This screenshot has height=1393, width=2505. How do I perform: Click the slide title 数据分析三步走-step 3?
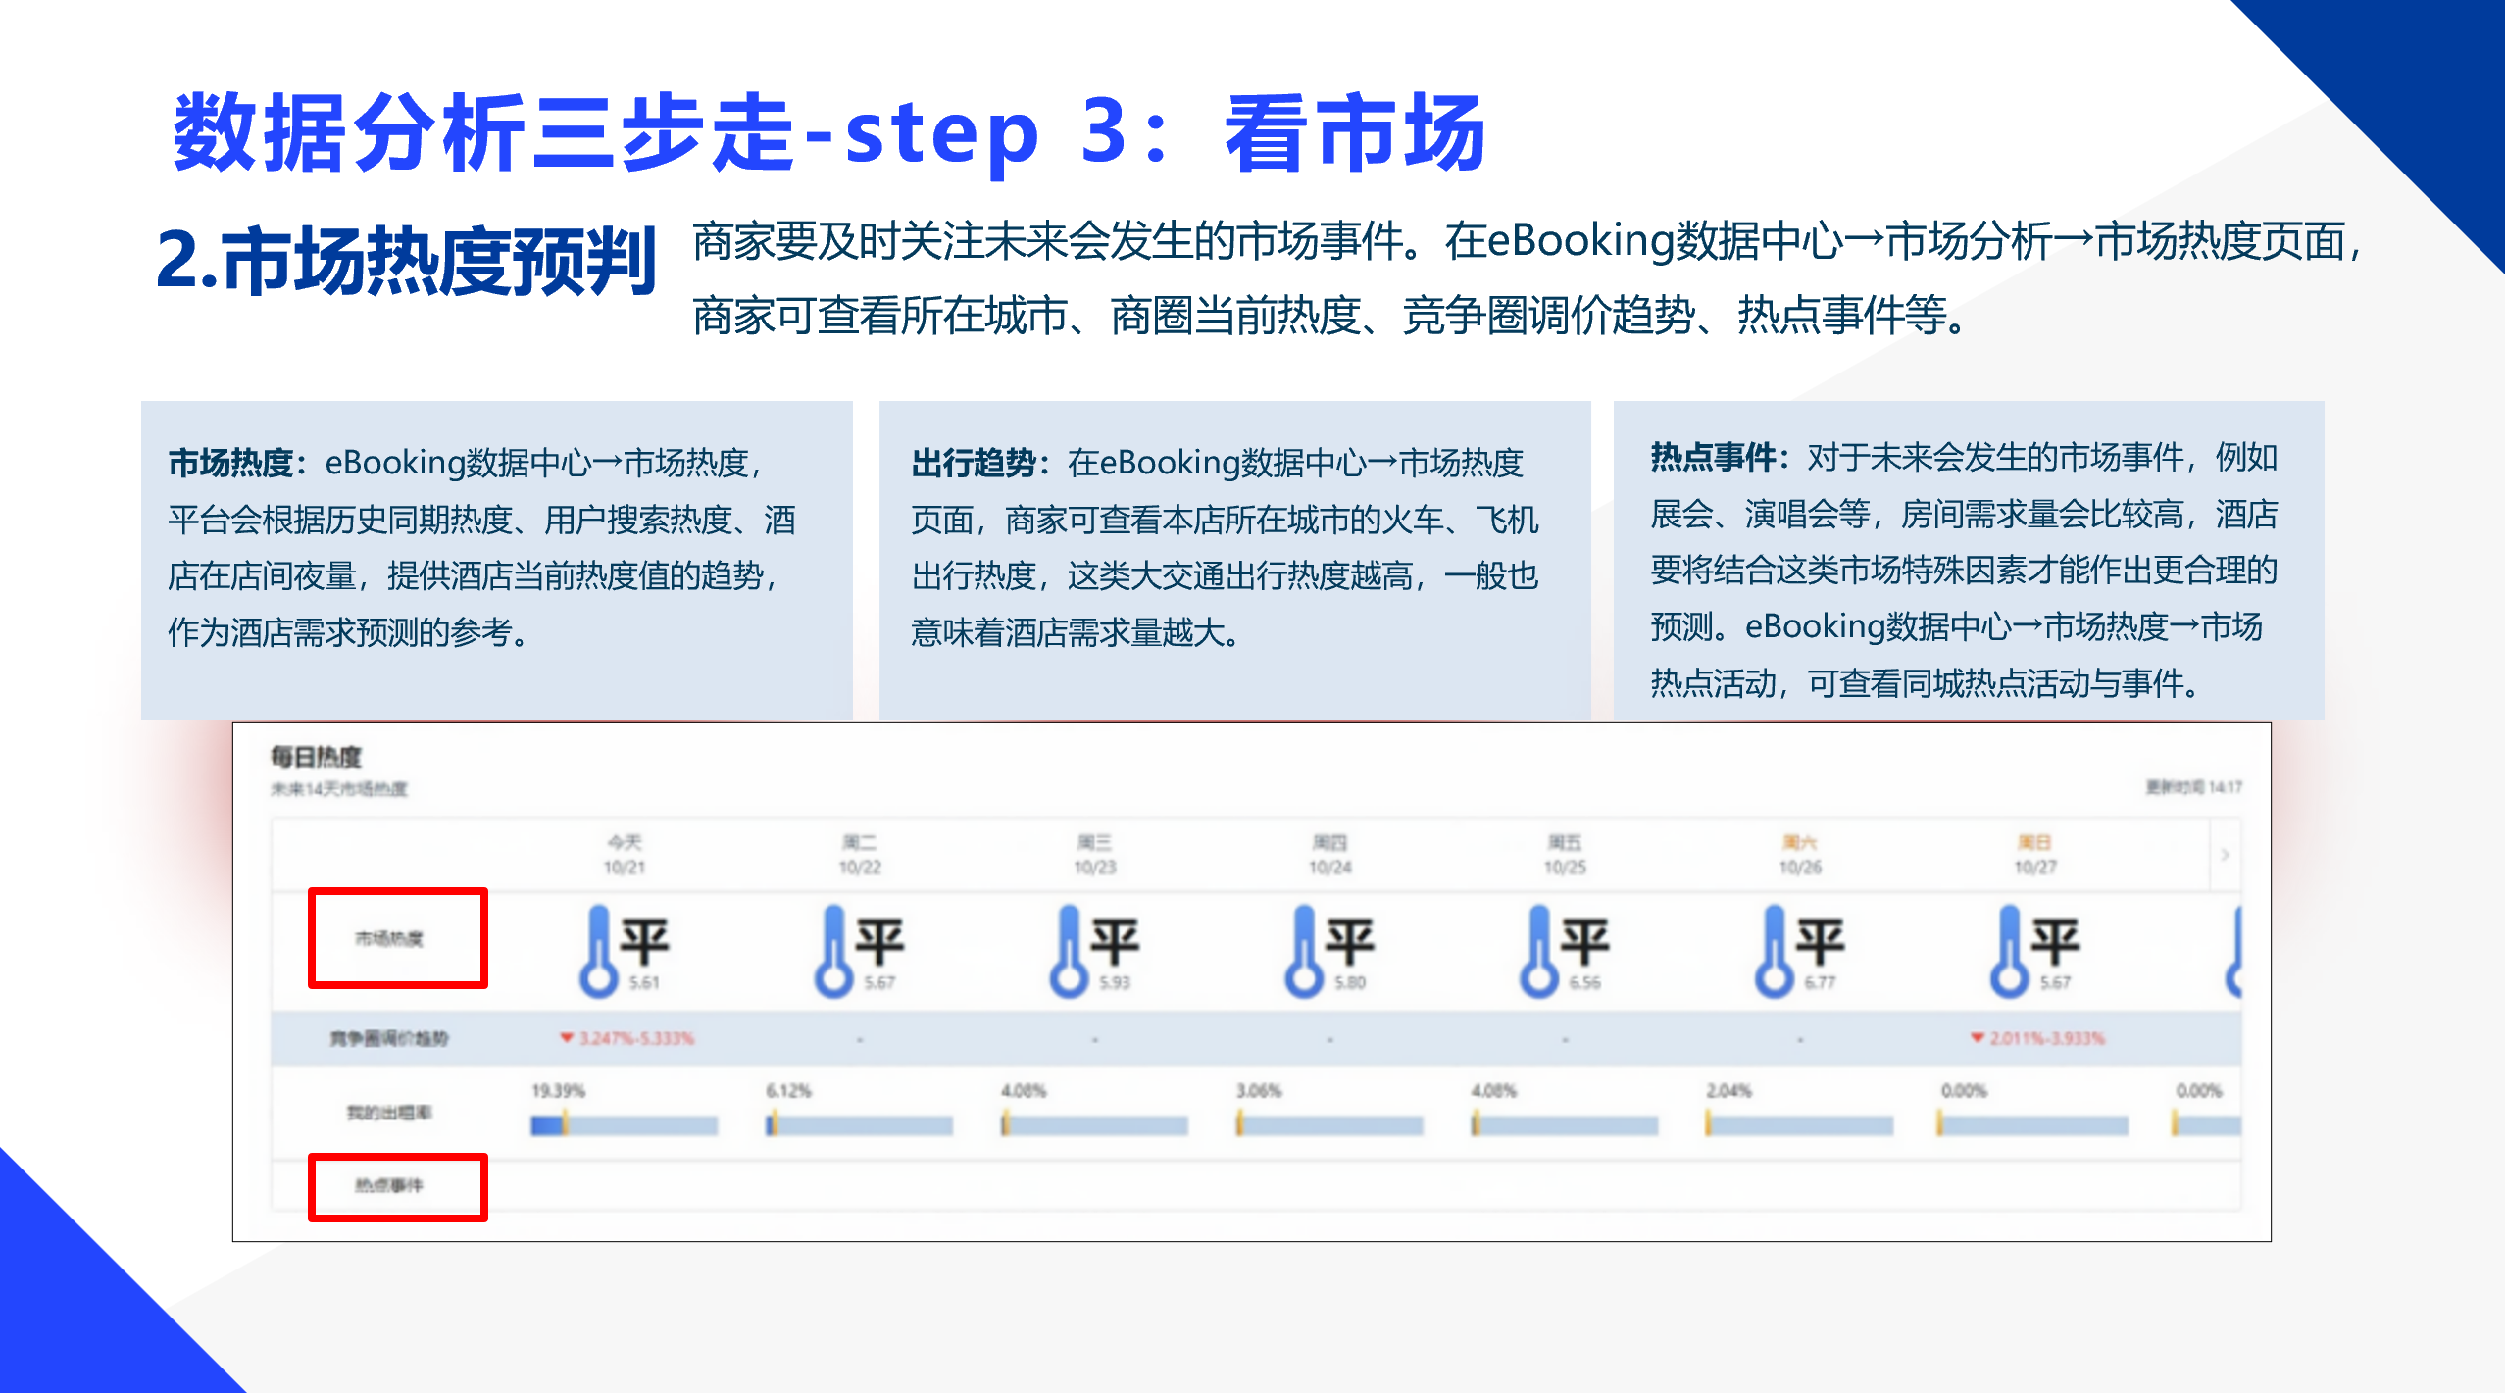[x=828, y=132]
